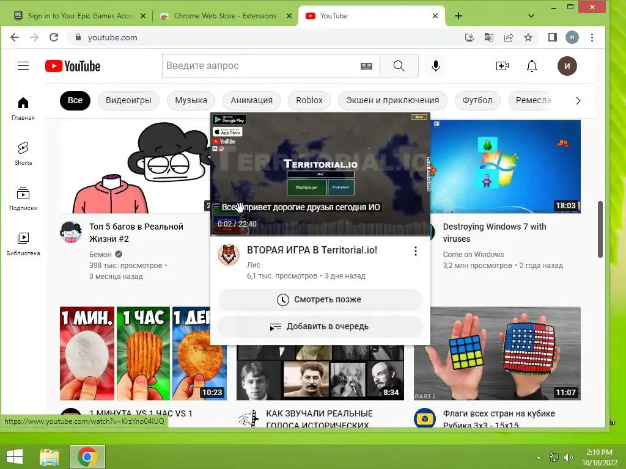Click the page vertical scrollbar thumb

(600, 230)
